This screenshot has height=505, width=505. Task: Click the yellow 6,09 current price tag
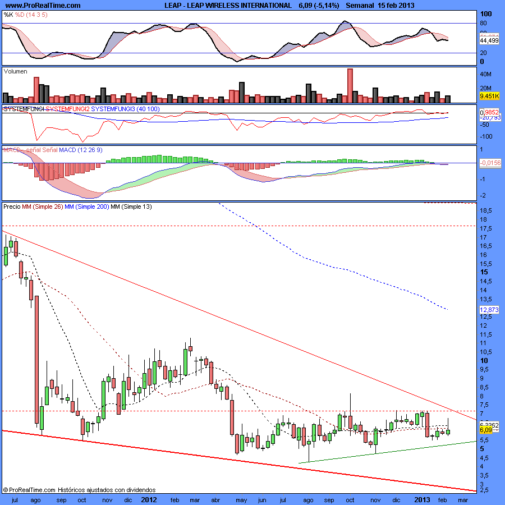click(x=486, y=430)
